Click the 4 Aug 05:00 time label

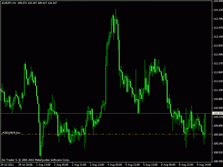pos(115,165)
